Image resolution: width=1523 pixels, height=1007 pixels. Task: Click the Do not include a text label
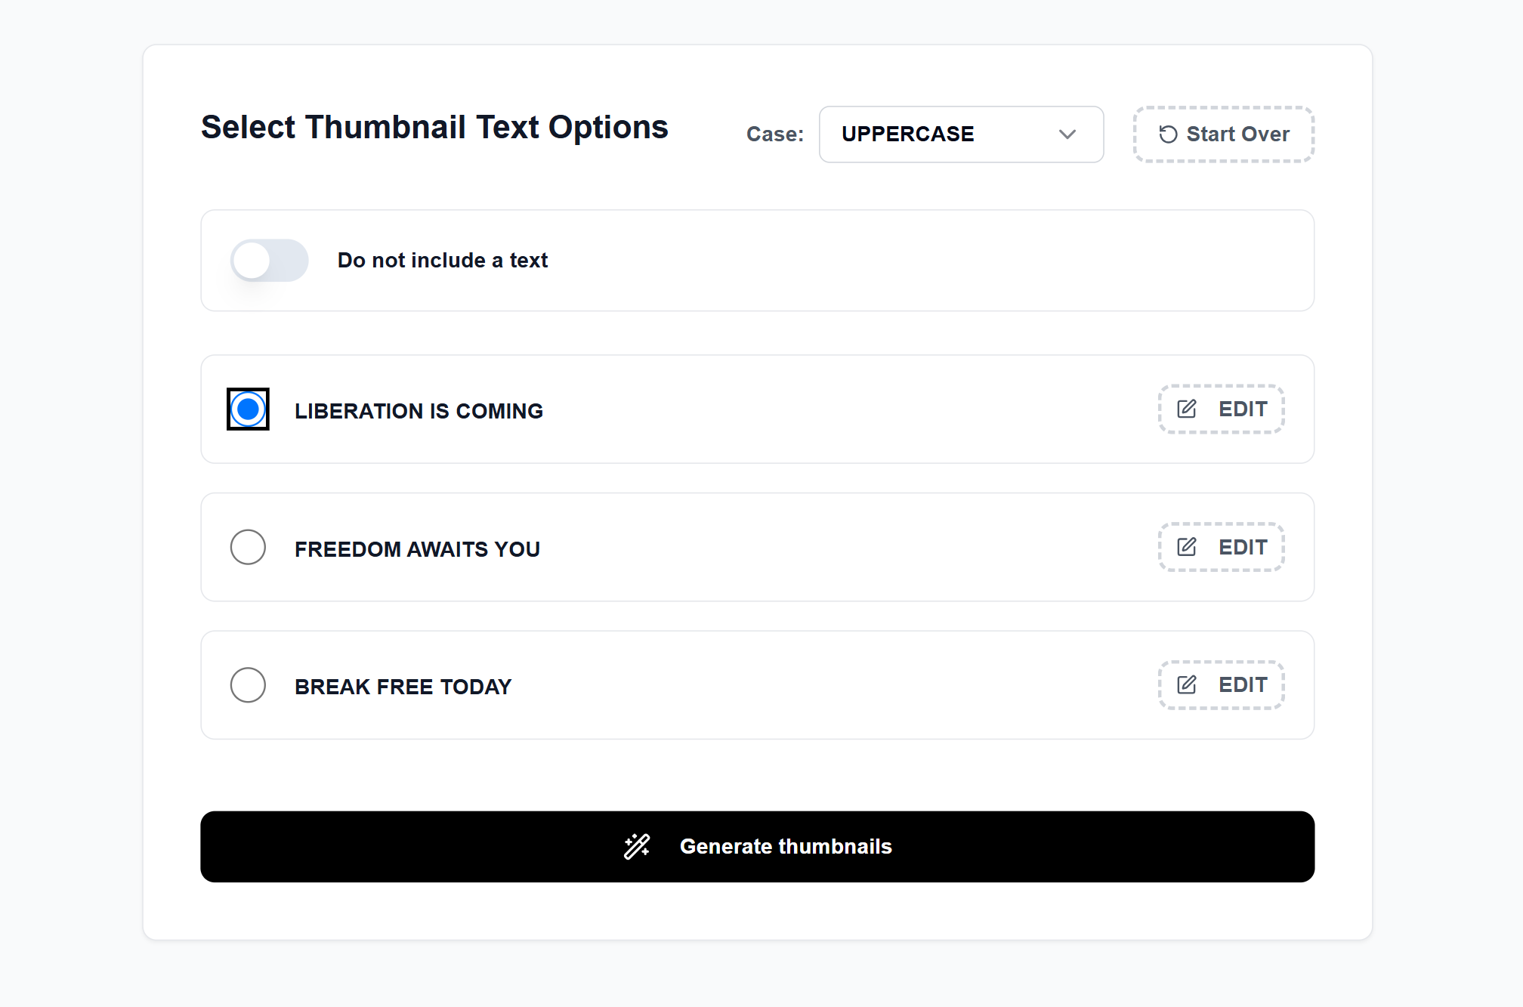pyautogui.click(x=442, y=260)
